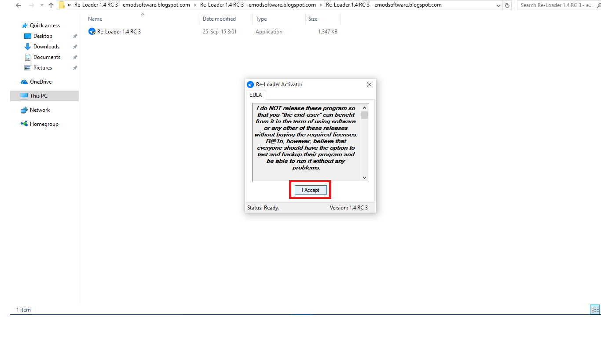
Task: Click the pin icon next to Pictures
Action: pyautogui.click(x=75, y=68)
